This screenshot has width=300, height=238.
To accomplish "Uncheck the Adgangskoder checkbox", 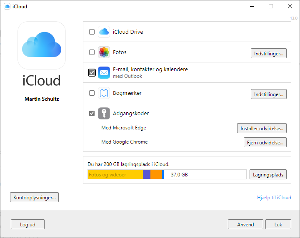I will tap(92, 114).
